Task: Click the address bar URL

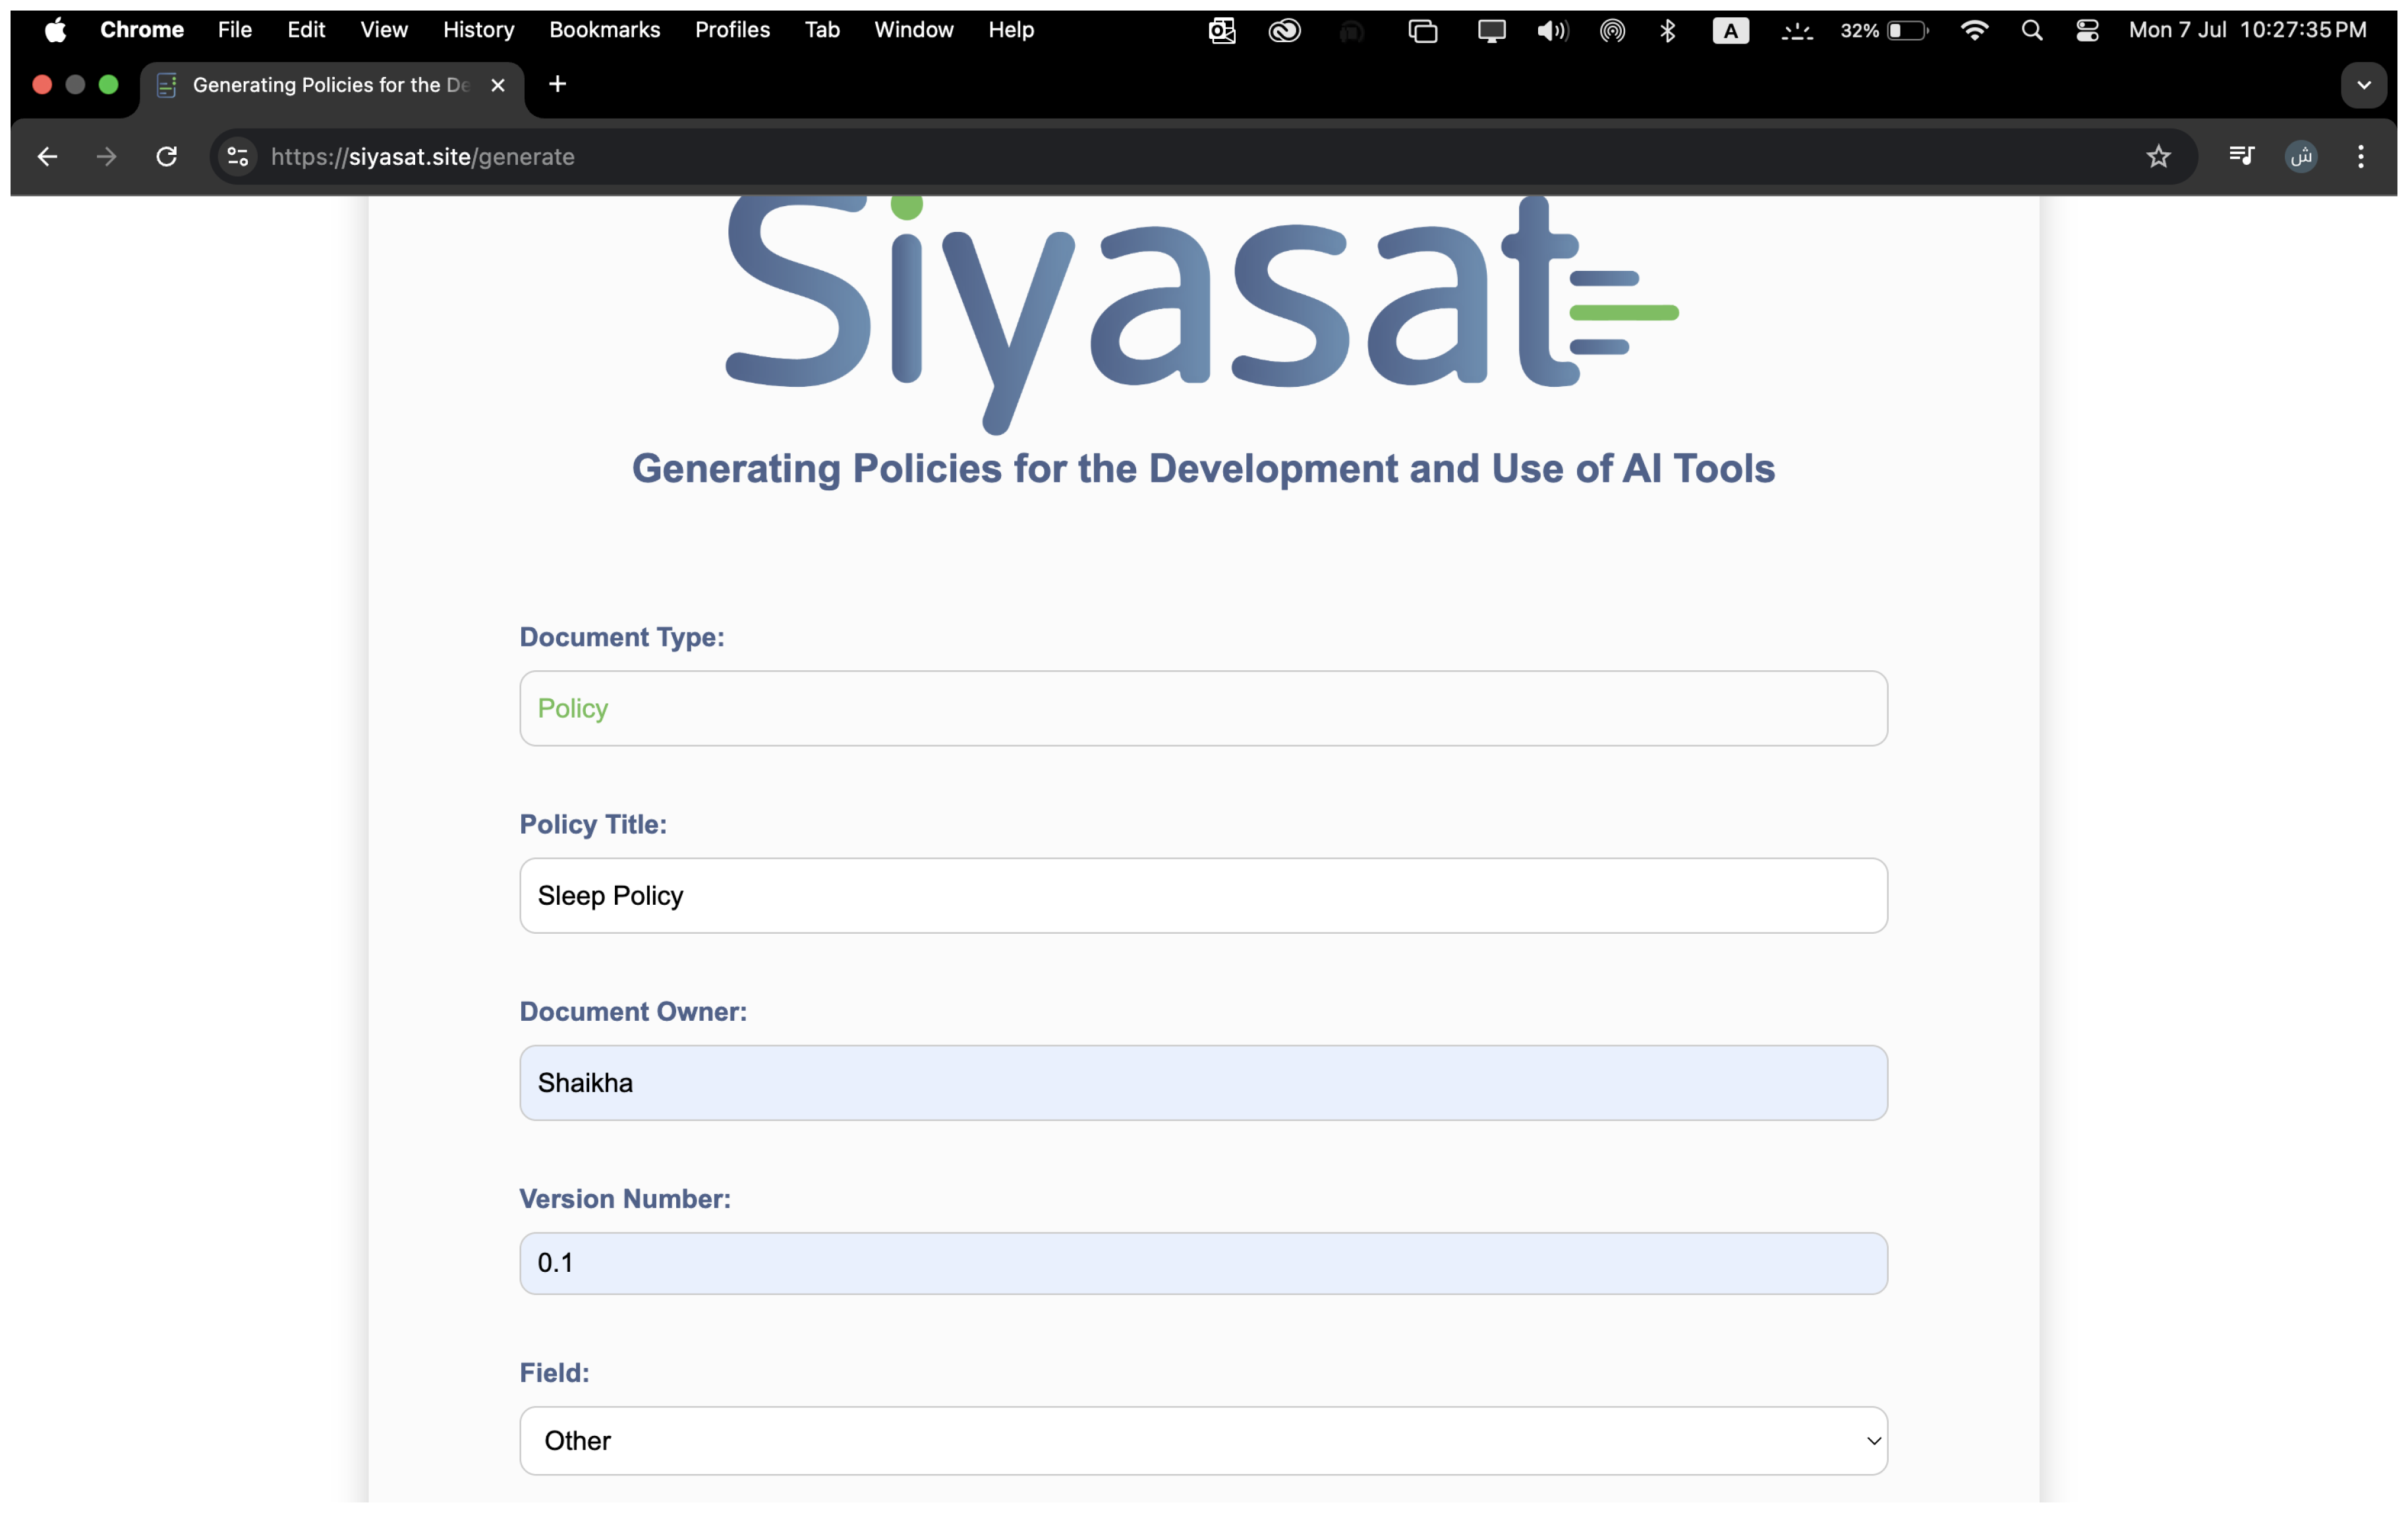Action: click(x=423, y=156)
